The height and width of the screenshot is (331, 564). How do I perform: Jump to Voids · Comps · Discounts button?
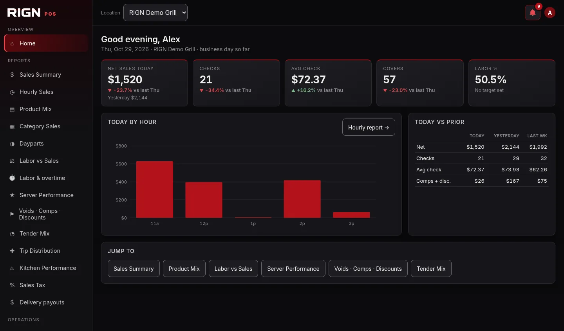(368, 268)
